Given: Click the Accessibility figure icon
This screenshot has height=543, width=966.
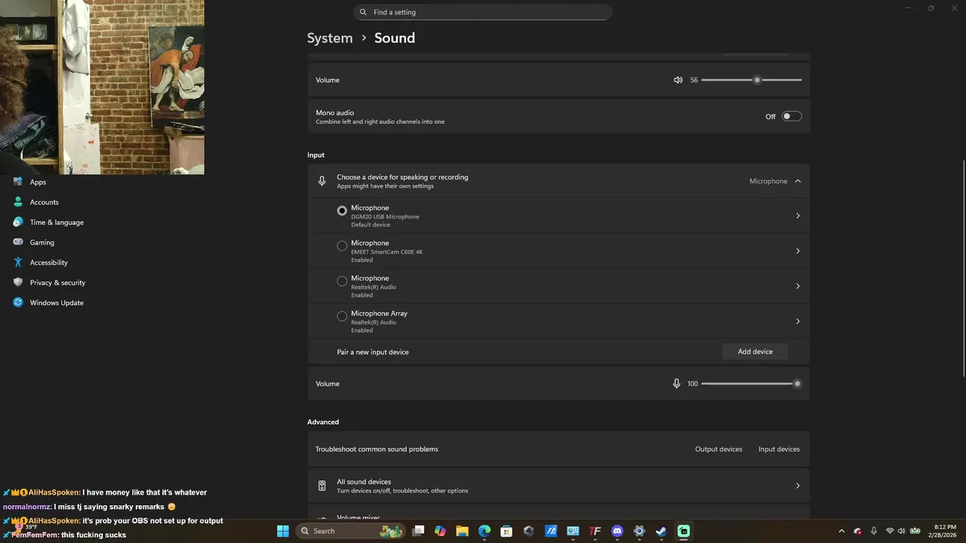Looking at the screenshot, I should 18,262.
